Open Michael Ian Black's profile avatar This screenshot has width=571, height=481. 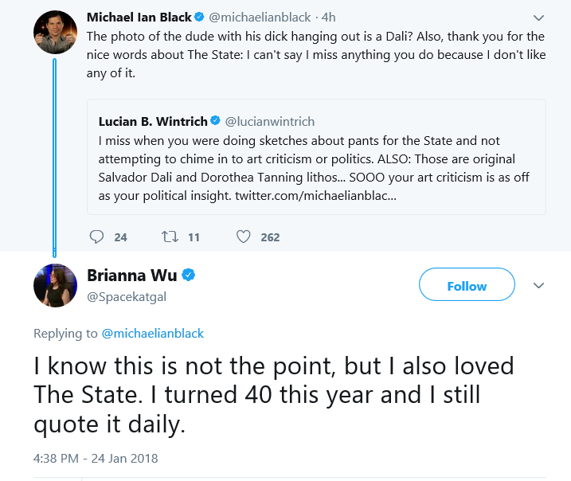pyautogui.click(x=56, y=32)
